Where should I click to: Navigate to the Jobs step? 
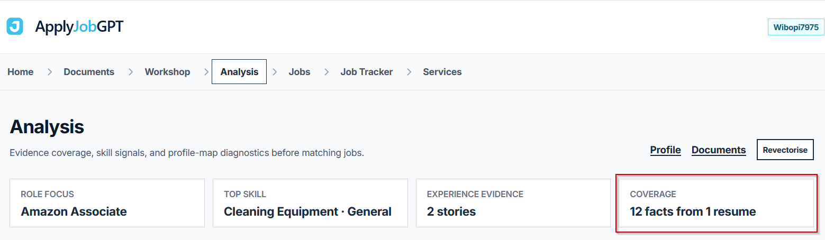coord(300,72)
